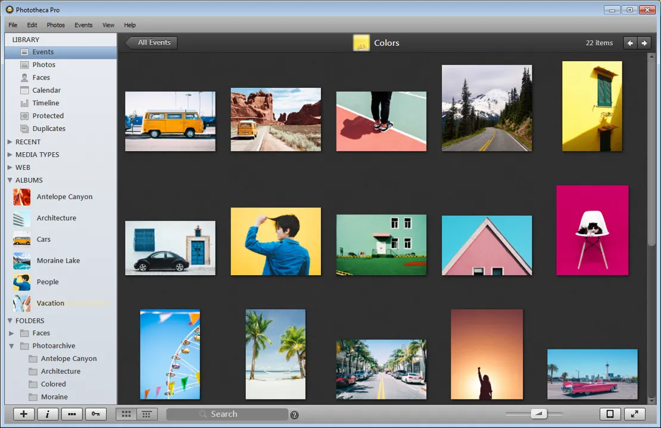Click the Faces person icon in Library
The image size is (661, 428).
click(24, 77)
